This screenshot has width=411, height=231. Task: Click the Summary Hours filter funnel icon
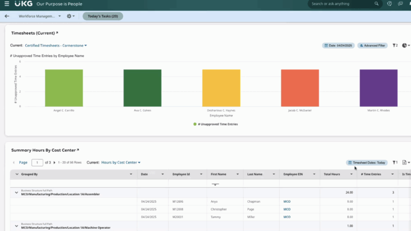395,163
